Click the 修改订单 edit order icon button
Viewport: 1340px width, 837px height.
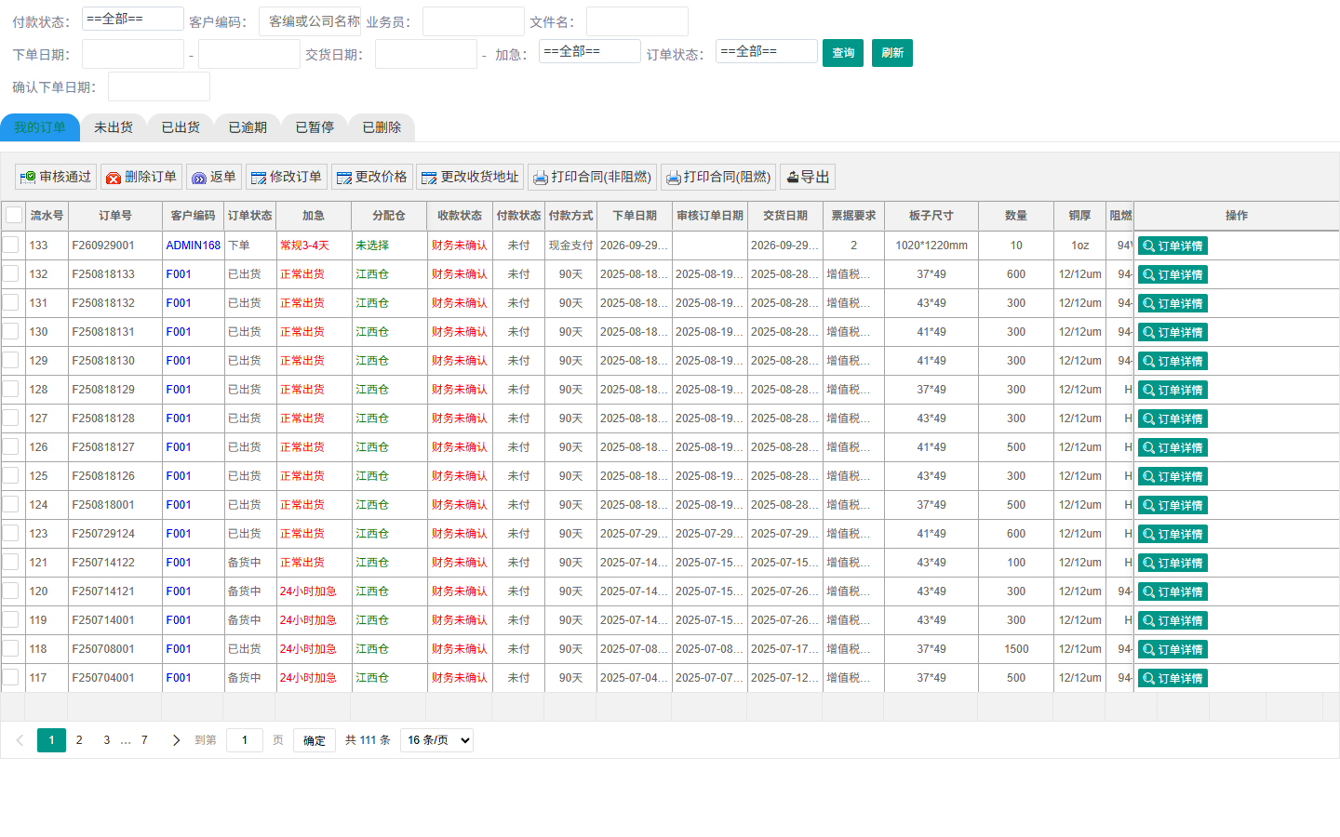pyautogui.click(x=287, y=177)
